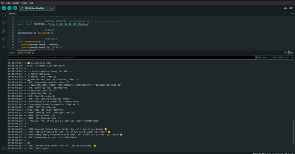Open the Serial Monitor magnifier icon top right
This screenshot has width=295, height=154.
click(291, 8)
